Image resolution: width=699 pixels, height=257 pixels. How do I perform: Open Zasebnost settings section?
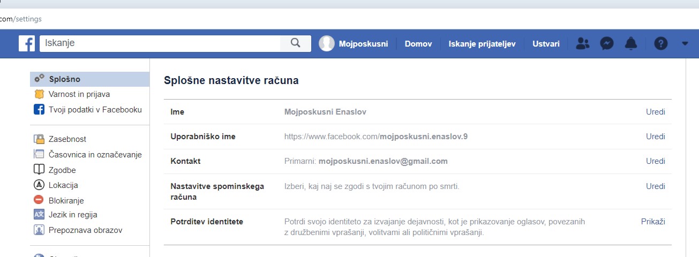coord(67,139)
